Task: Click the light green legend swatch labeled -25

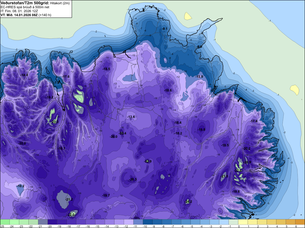Action: click(5, 222)
